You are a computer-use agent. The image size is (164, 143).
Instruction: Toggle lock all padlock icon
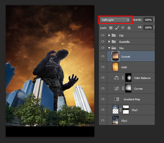coord(129,28)
